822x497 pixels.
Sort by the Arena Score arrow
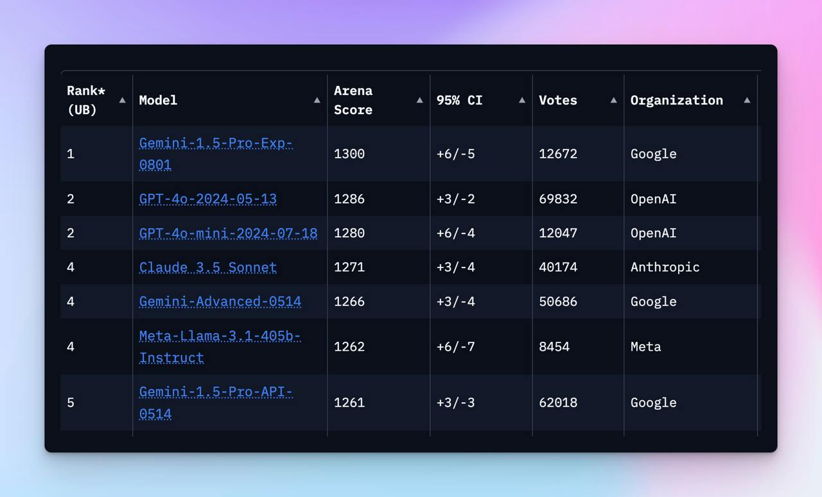[419, 100]
